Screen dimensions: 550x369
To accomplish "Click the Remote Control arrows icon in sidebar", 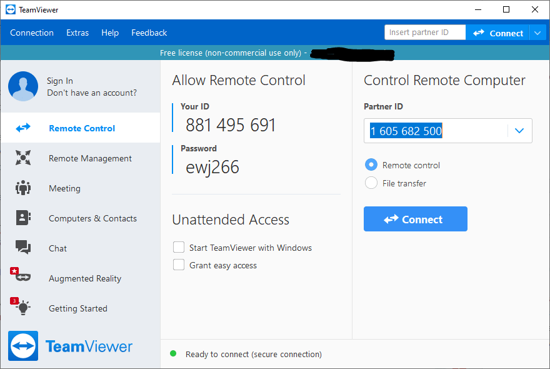I will (x=23, y=128).
